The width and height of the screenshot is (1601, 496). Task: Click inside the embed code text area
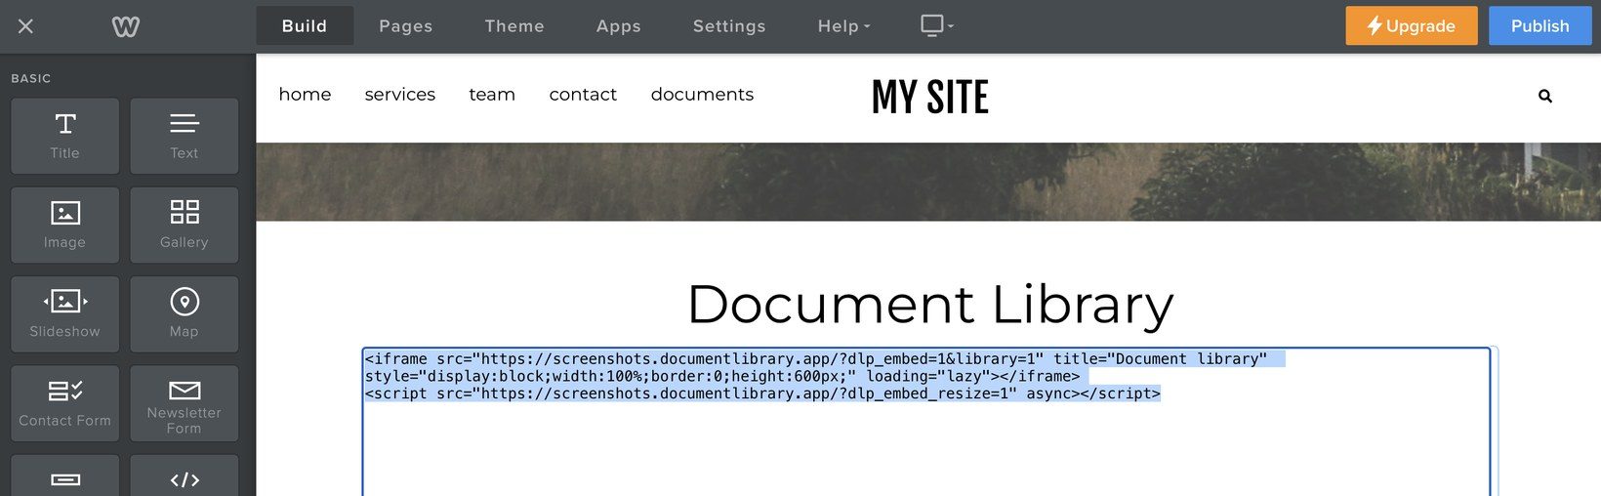click(926, 422)
